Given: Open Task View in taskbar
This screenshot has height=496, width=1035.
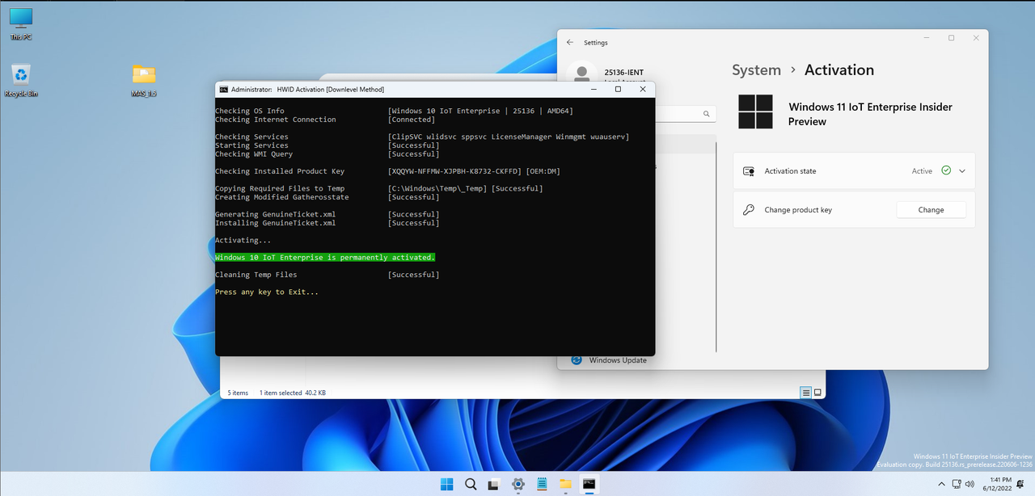Looking at the screenshot, I should coord(494,484).
